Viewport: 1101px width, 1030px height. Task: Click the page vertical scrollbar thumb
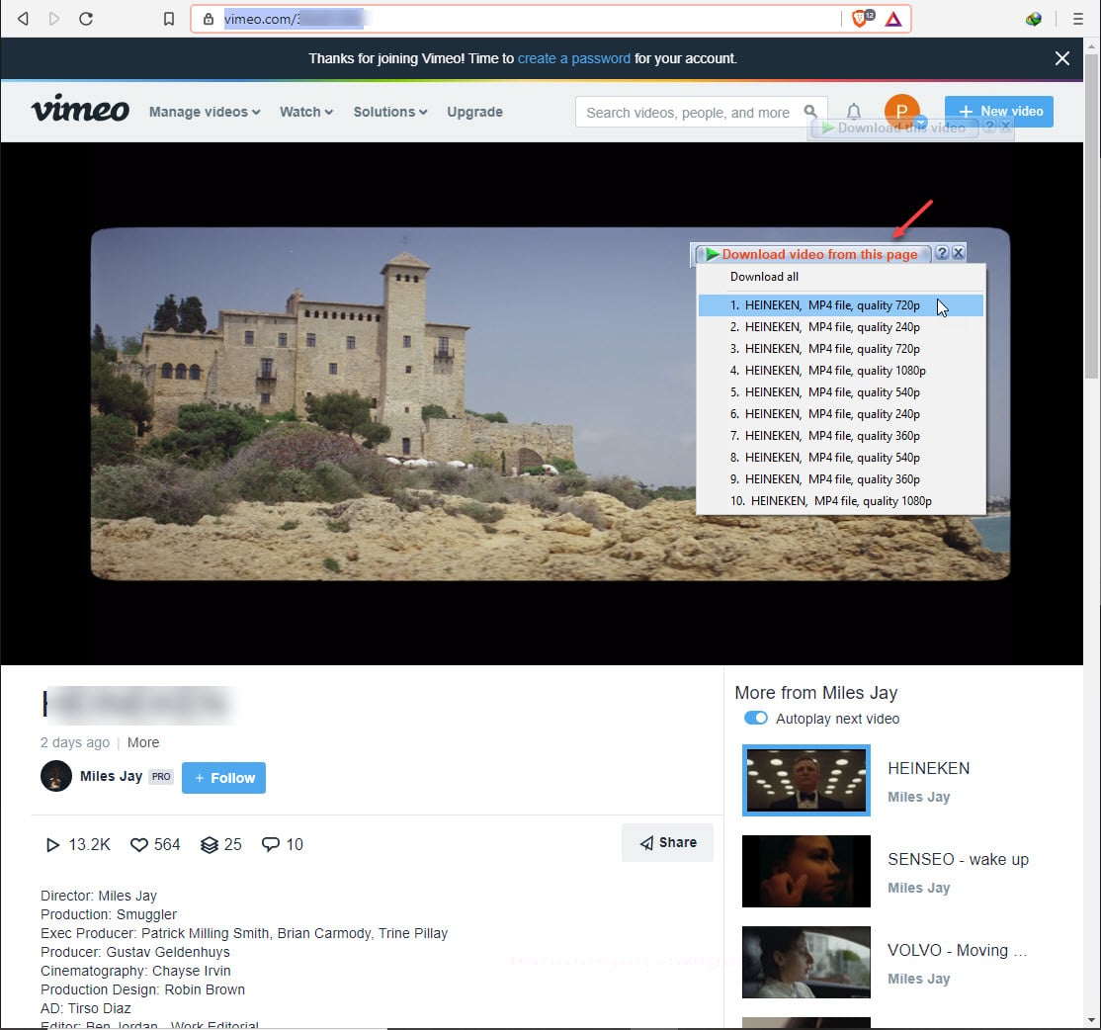[x=1091, y=217]
